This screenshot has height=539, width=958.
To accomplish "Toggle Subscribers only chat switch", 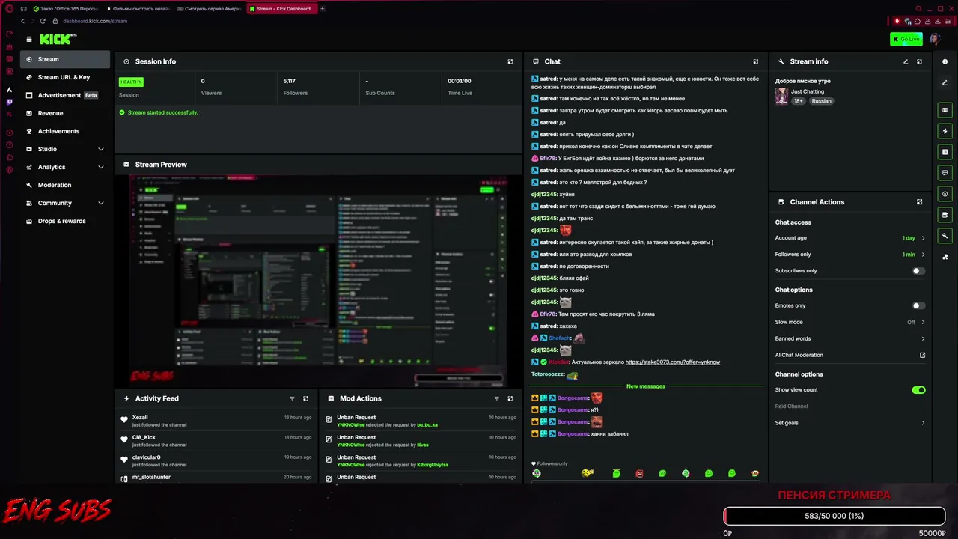I will tap(918, 271).
